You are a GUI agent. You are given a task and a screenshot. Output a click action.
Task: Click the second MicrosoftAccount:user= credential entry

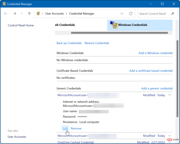(73, 136)
